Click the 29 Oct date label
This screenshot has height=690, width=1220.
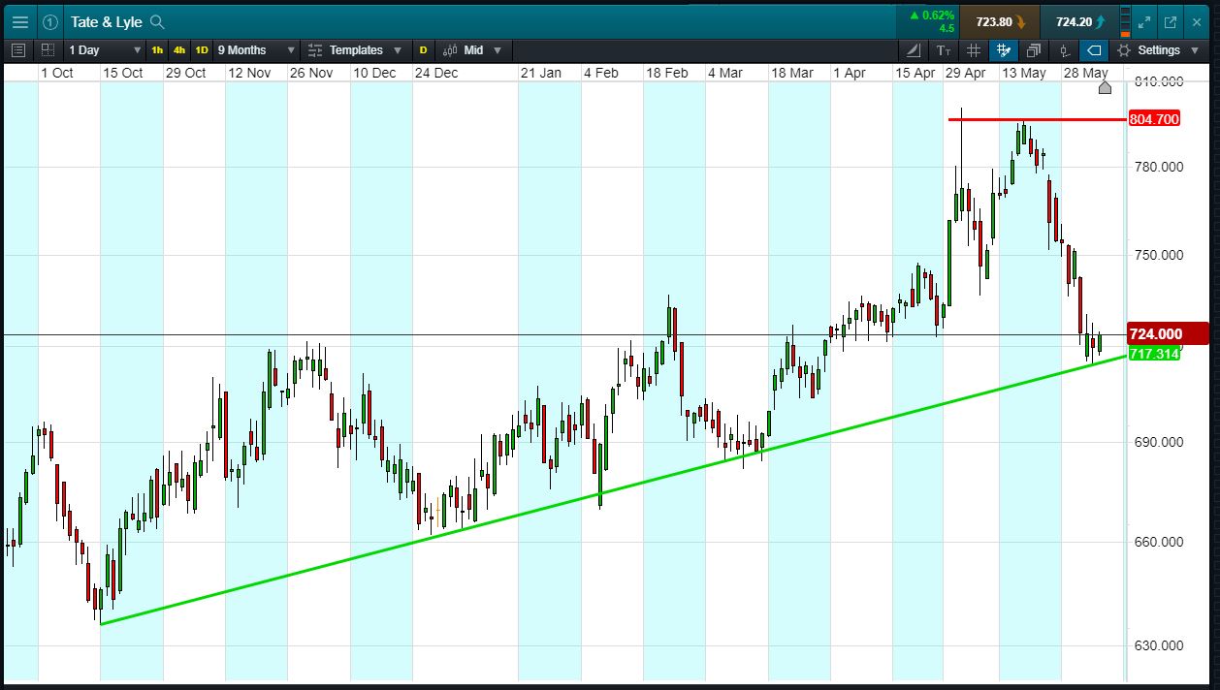coord(185,73)
